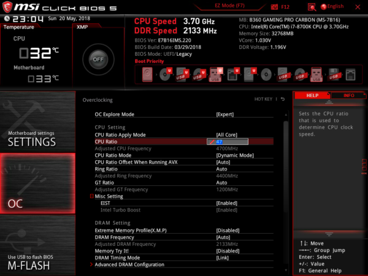
Task: Open OC Explore Mode Expert option
Action: 225,114
